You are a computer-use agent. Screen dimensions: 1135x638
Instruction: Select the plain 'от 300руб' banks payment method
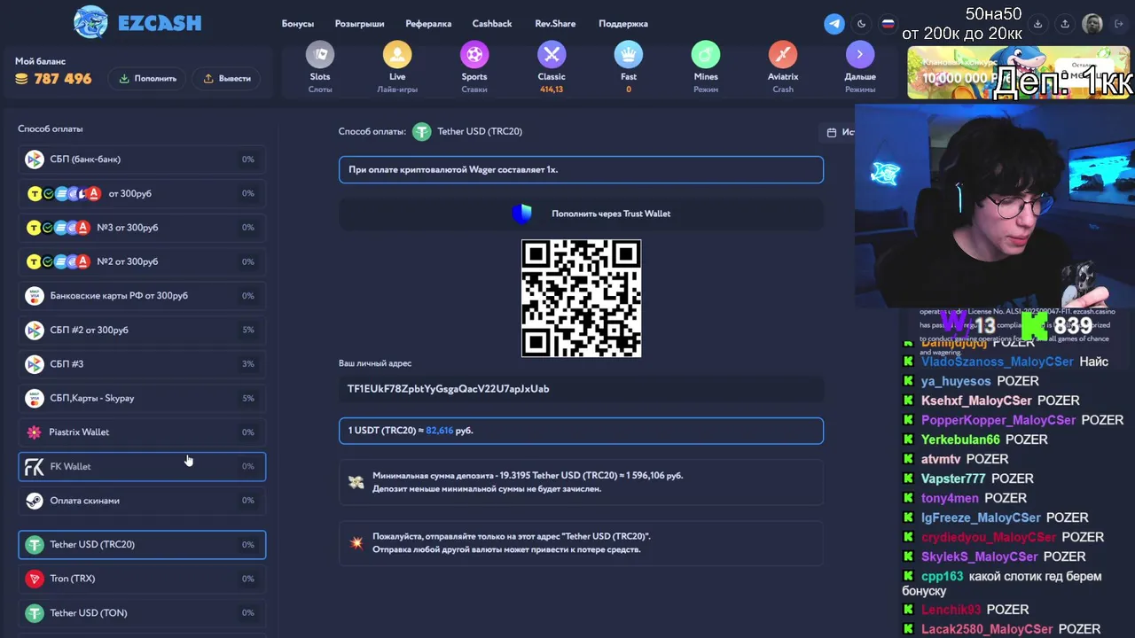[142, 193]
